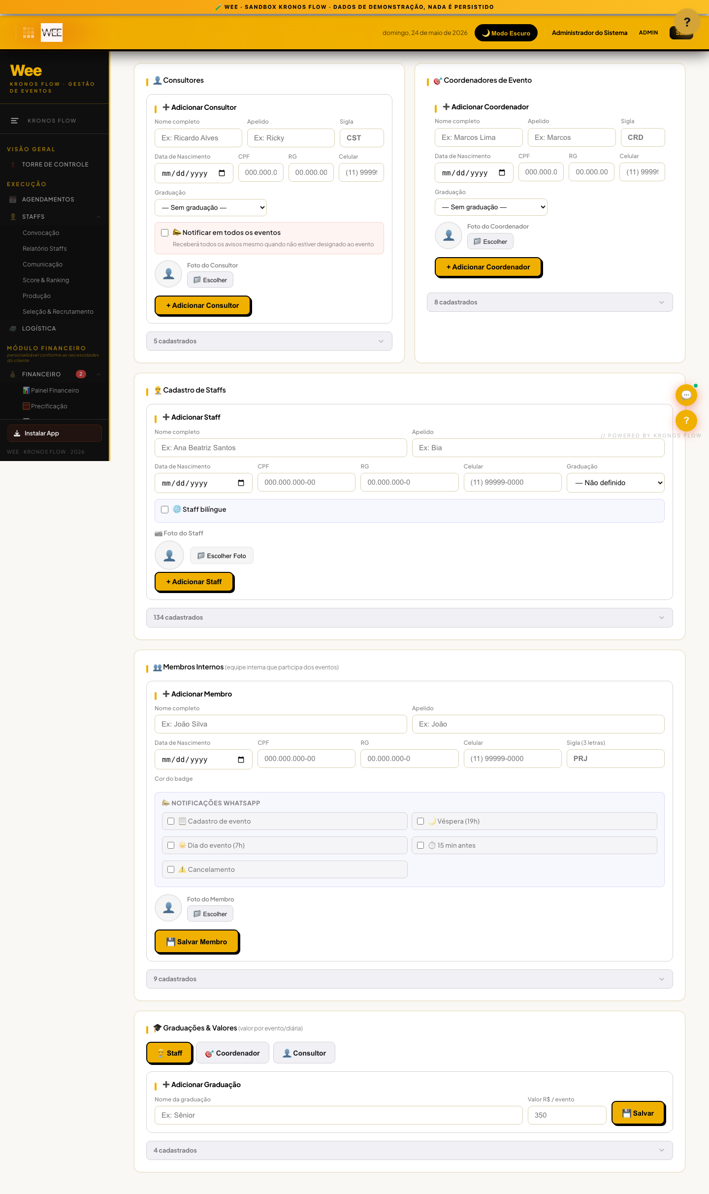Click the floating yellow help question icon

[x=686, y=421]
